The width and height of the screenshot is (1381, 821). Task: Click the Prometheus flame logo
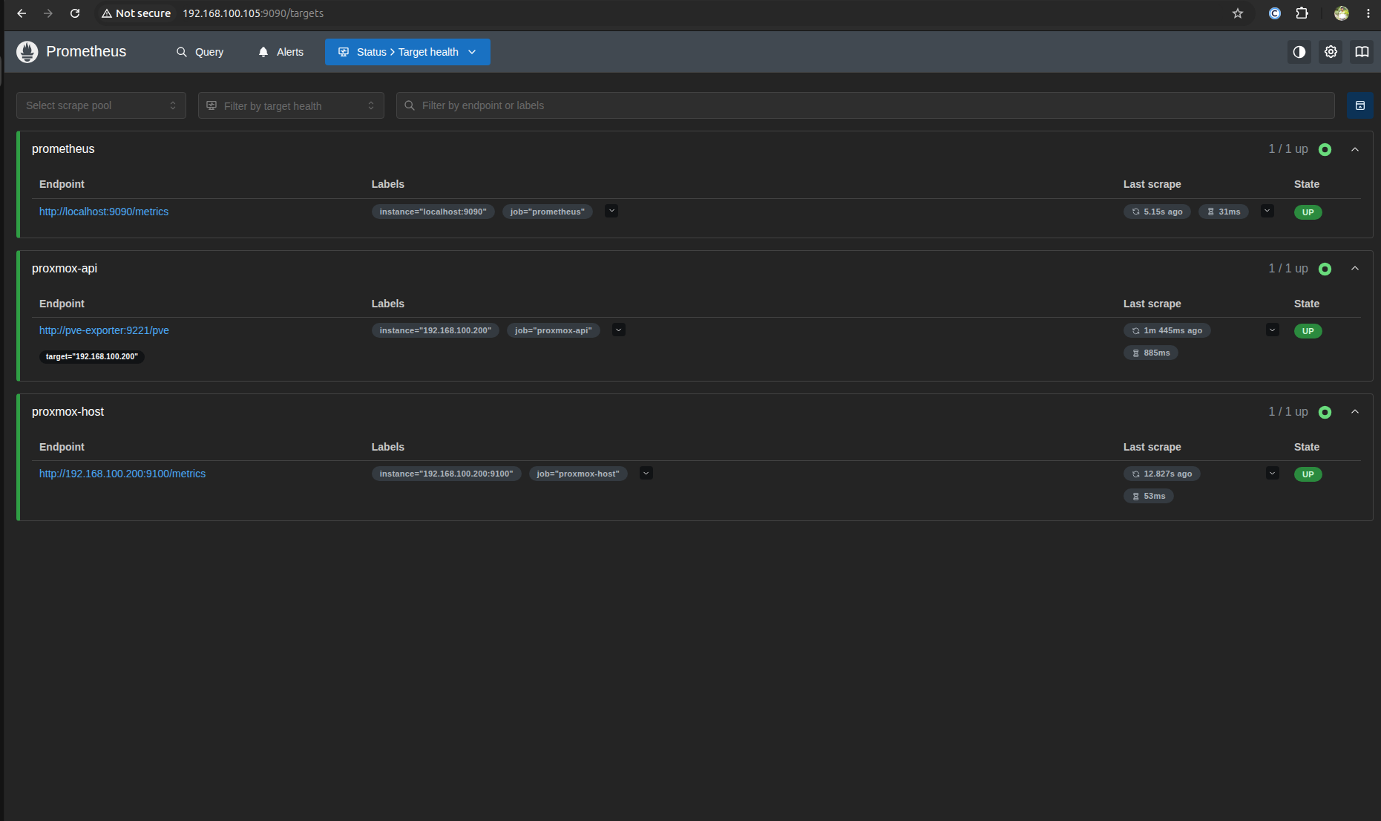click(x=27, y=52)
